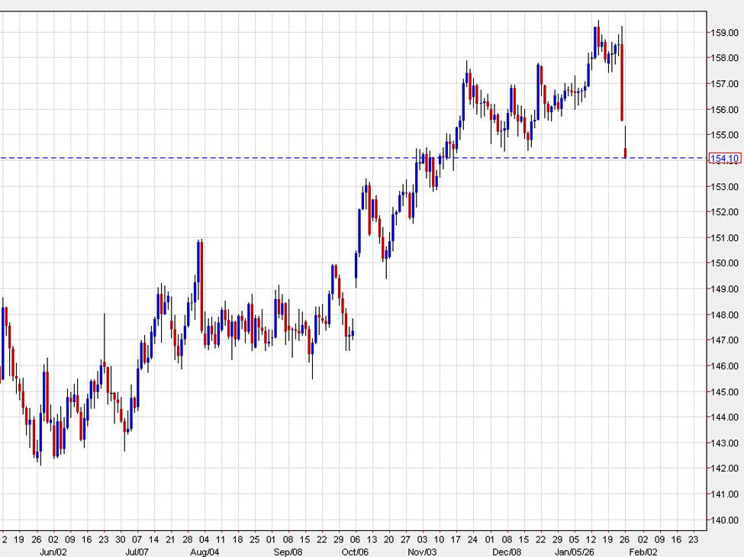Click the Nov/03 date label
Viewport: 744px width, 557px height.
422,550
